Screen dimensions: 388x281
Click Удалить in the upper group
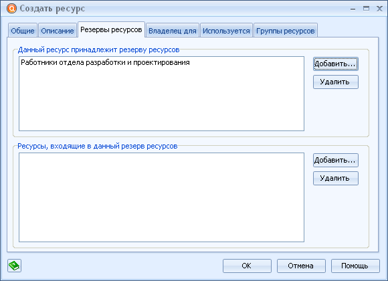pyautogui.click(x=336, y=82)
